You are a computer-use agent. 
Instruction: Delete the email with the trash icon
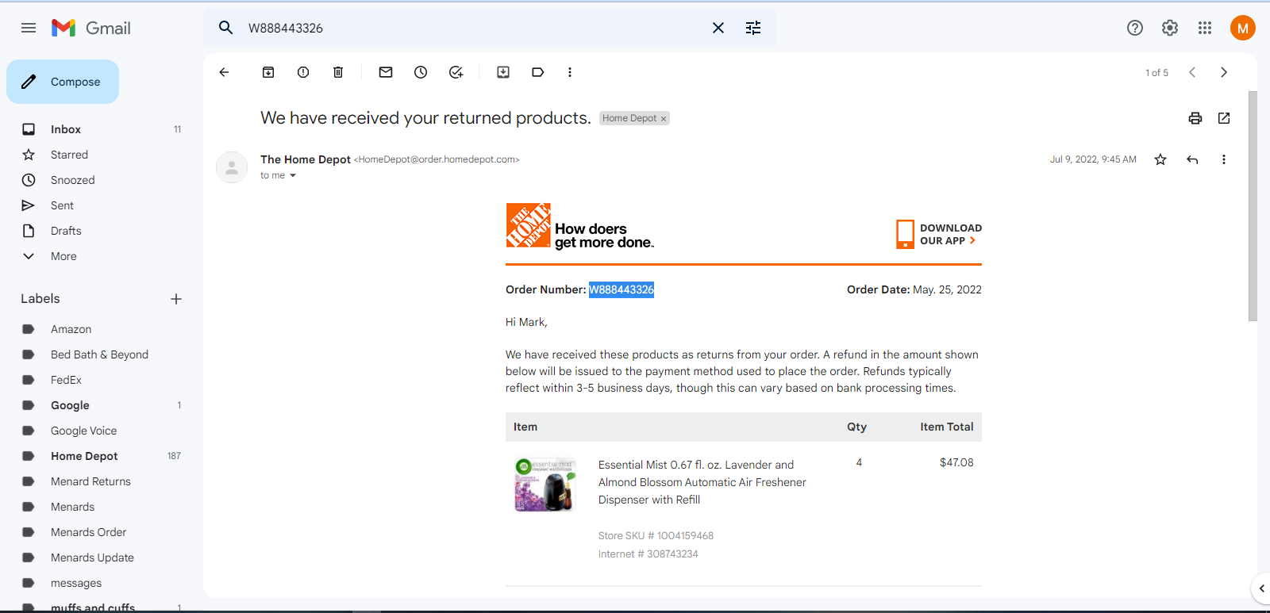click(x=338, y=72)
